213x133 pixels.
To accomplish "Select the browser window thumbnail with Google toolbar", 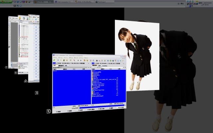I will 34,48.
